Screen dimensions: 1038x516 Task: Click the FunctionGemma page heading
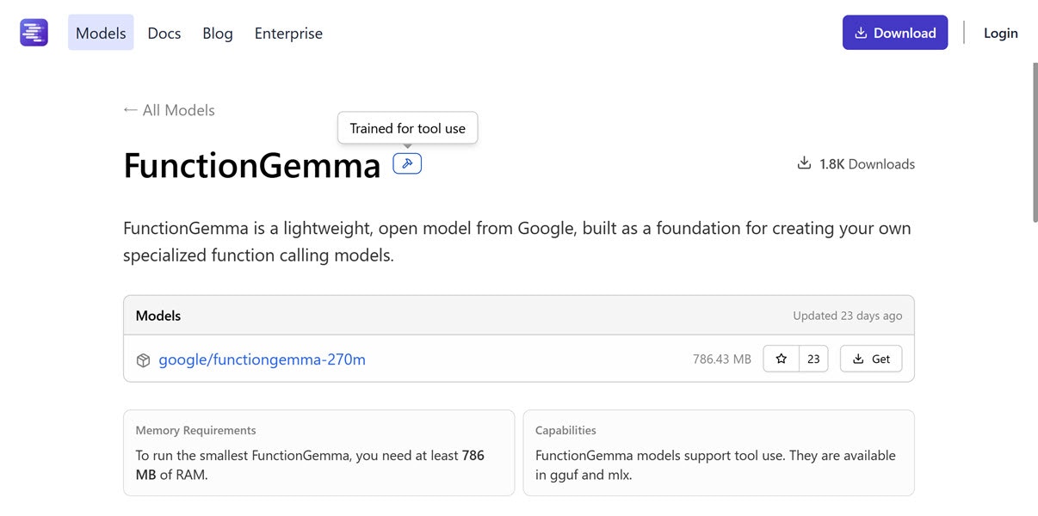point(251,165)
